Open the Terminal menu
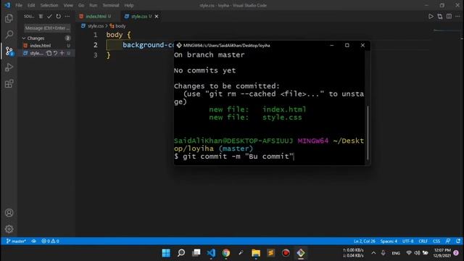Viewport: 464px width, 261px height. (111, 5)
